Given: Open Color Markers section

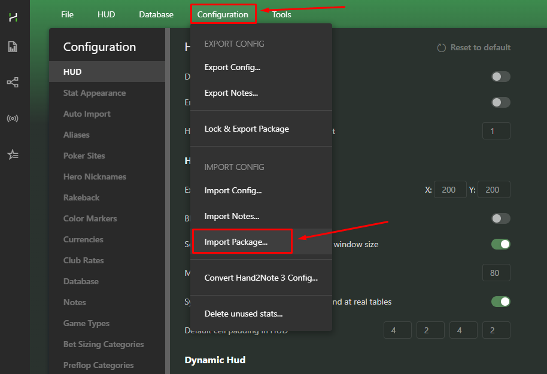Looking at the screenshot, I should click(x=107, y=218).
